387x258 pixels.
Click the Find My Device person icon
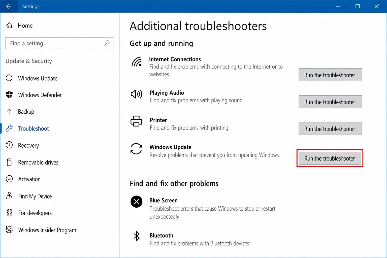[x=9, y=196]
